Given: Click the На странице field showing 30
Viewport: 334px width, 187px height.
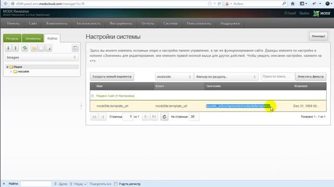Looking at the screenshot, I should [194, 116].
